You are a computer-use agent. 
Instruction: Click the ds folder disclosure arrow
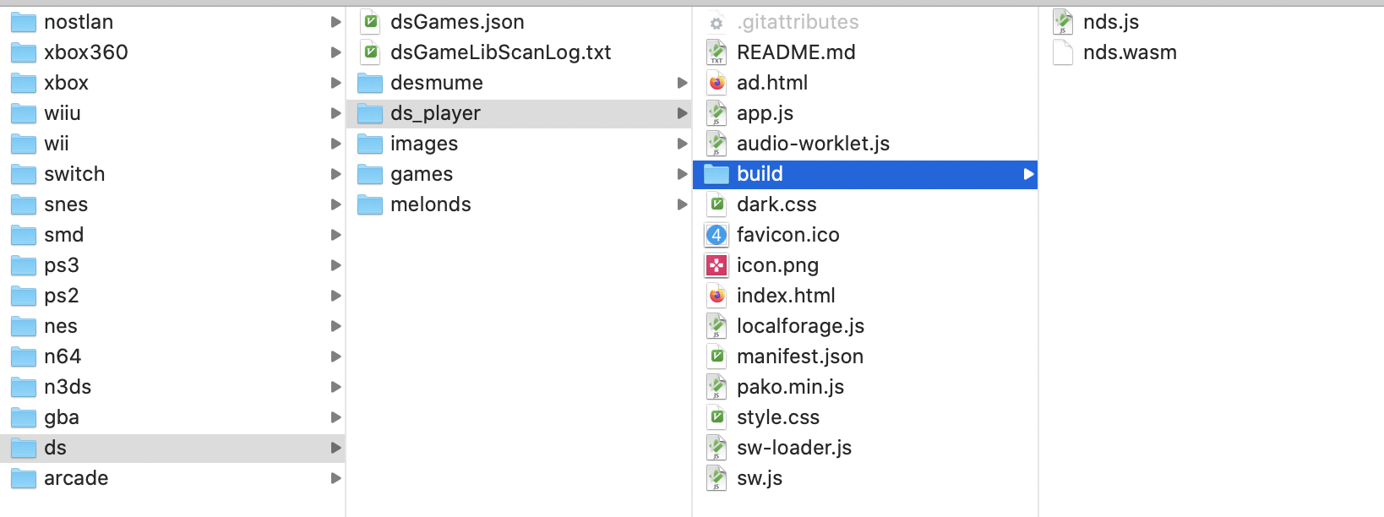(335, 448)
